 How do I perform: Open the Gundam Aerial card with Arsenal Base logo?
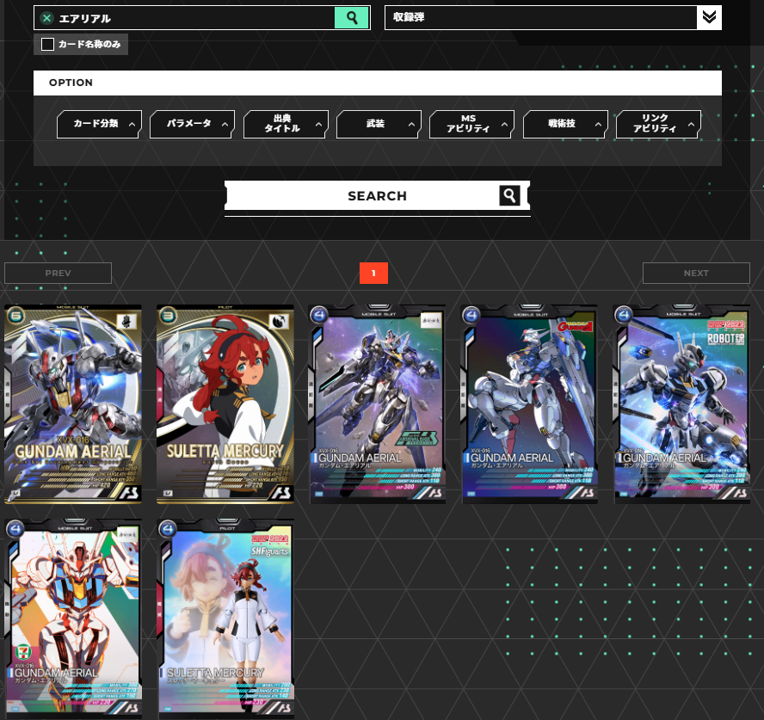[x=378, y=404]
